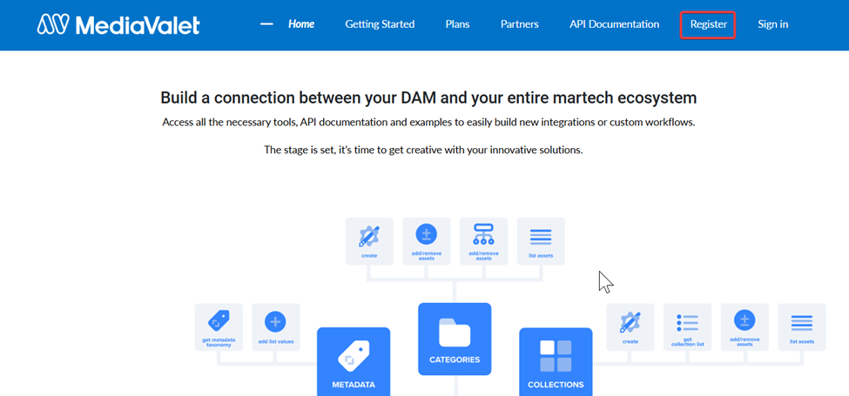
Task: Select the create tile above Categories
Action: 369,241
